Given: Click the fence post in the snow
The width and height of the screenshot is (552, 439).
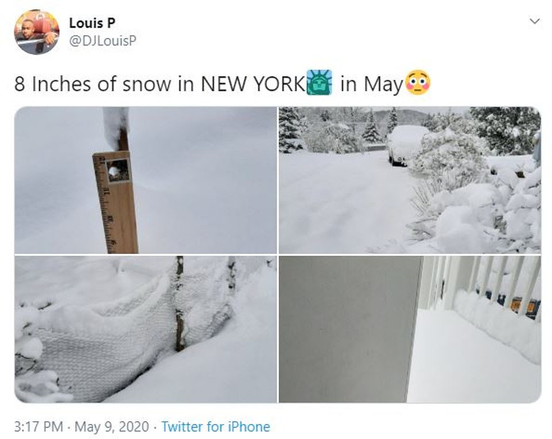Looking at the screenshot, I should pos(180,305).
